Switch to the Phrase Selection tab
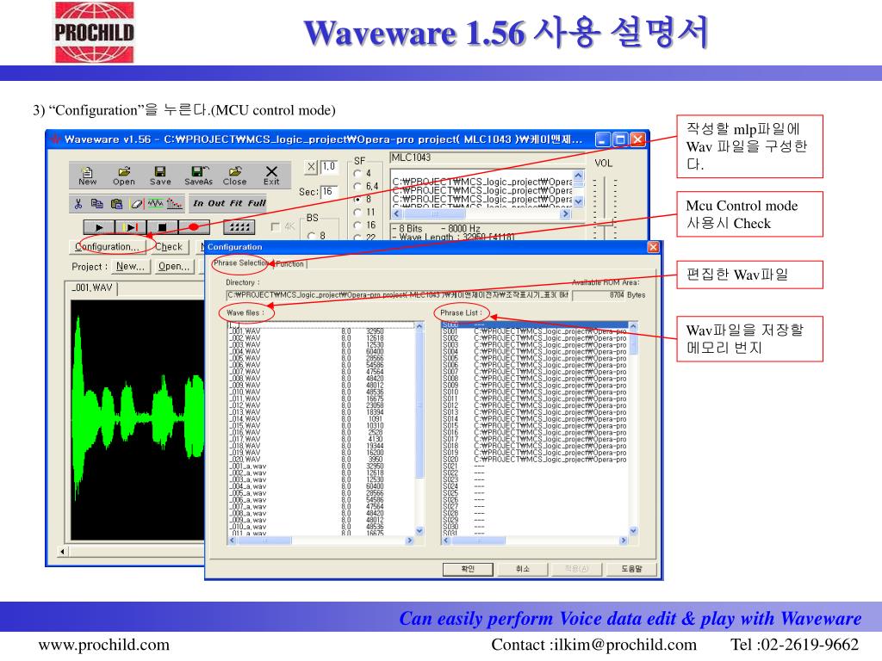 pos(241,263)
